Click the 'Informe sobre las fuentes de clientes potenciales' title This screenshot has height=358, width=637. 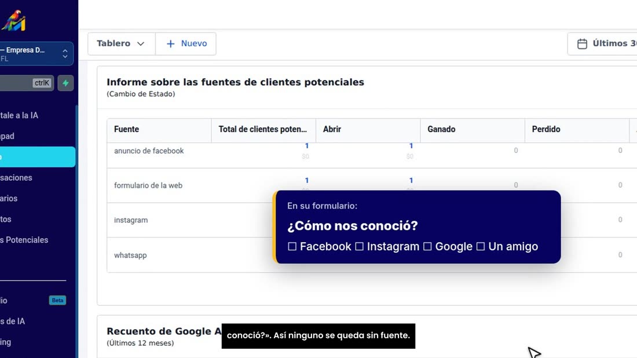pos(235,82)
